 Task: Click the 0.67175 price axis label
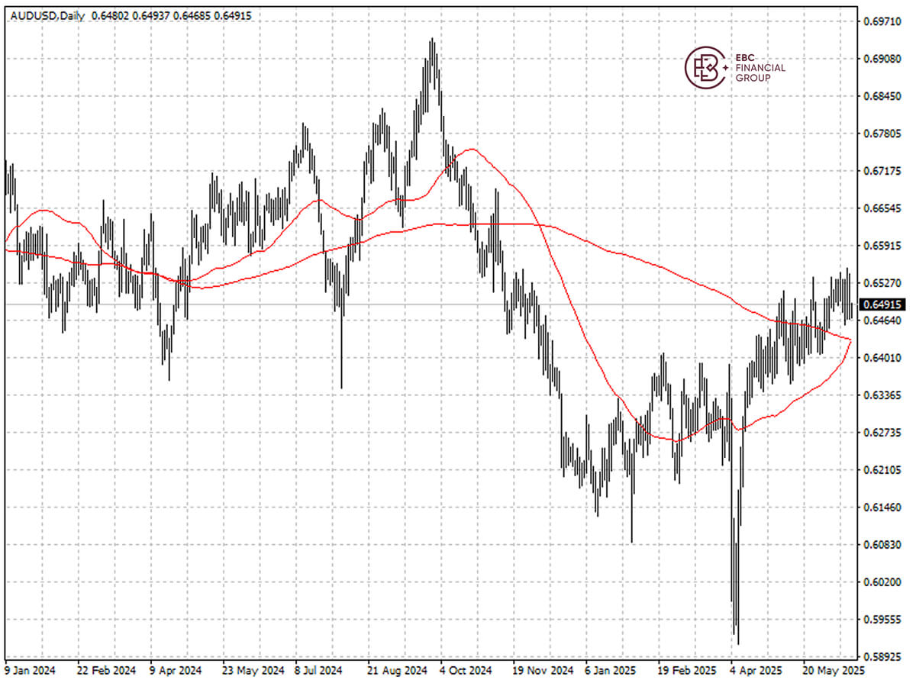point(882,171)
